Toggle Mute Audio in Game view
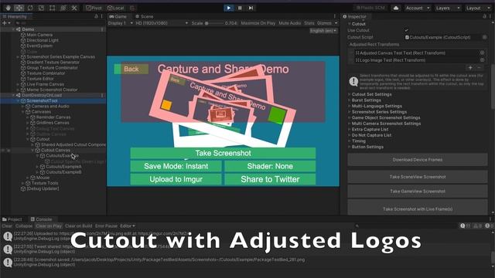 [290, 23]
